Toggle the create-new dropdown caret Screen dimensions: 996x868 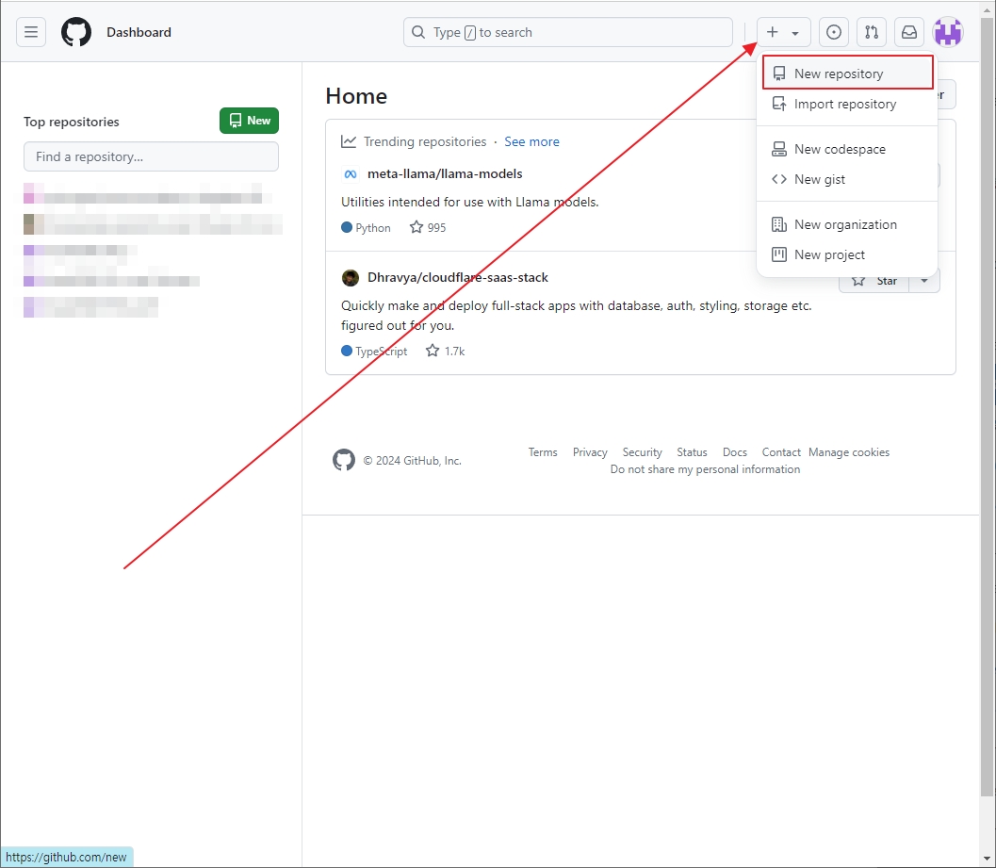point(794,32)
